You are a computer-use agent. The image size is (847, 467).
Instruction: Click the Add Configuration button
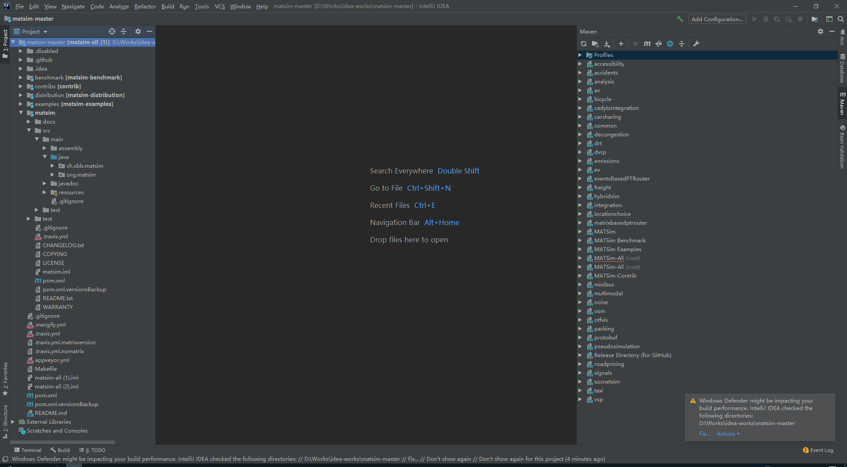pyautogui.click(x=717, y=19)
